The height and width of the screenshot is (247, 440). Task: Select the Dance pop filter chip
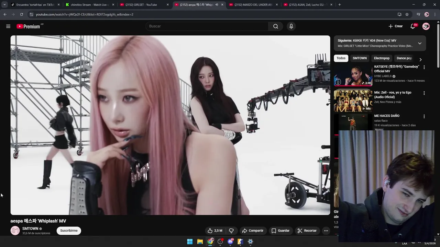point(404,58)
